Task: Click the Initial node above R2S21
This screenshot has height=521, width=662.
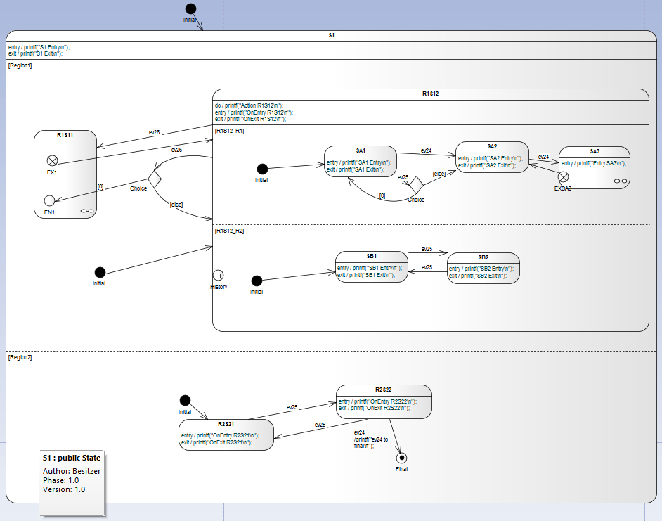Action: pyautogui.click(x=185, y=400)
